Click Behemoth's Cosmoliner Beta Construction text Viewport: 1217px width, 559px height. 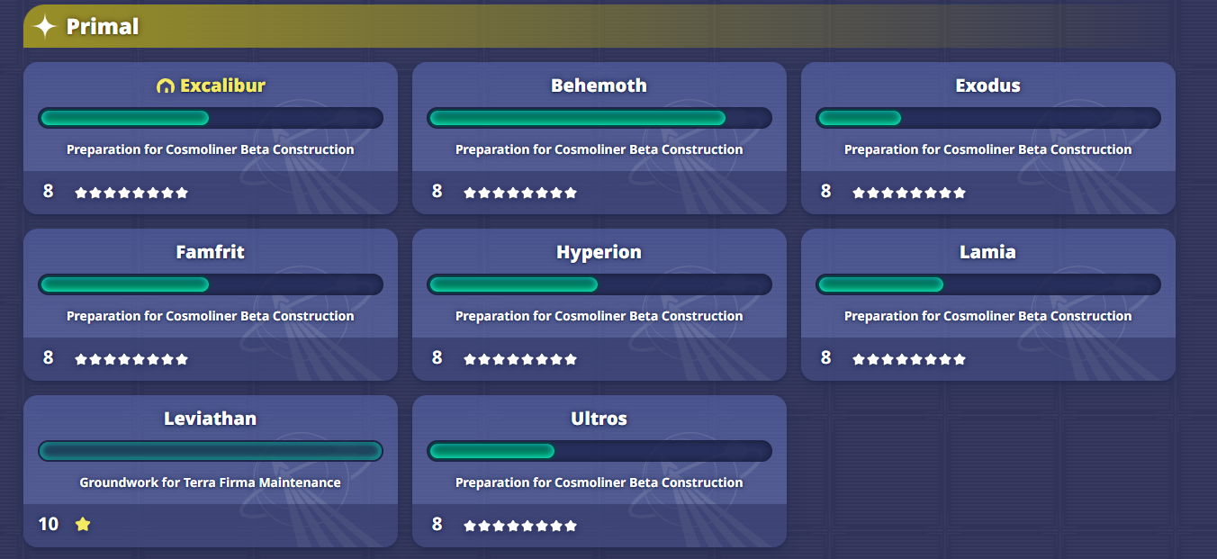tap(599, 149)
